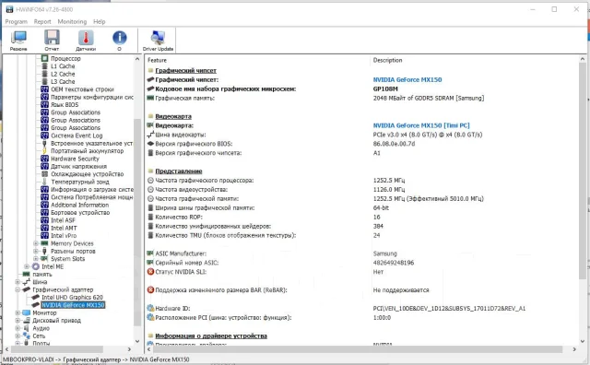Click the Feature column header

click(157, 60)
